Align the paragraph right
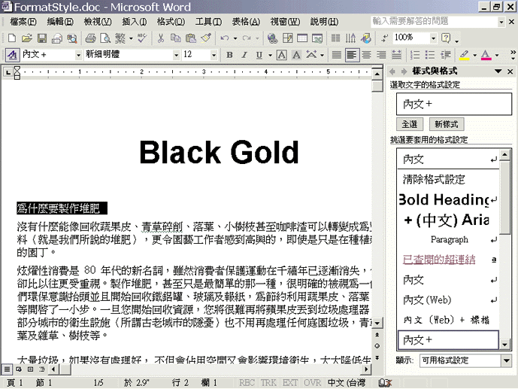518x389 pixels. click(381, 55)
